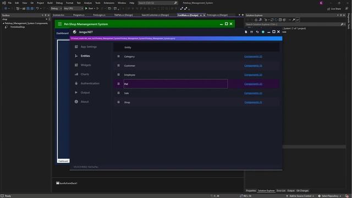
Task: Click the Customer row drag handle
Action: click(119, 65)
